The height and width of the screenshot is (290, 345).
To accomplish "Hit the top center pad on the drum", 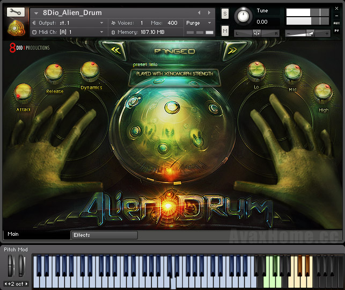I will click(x=172, y=107).
